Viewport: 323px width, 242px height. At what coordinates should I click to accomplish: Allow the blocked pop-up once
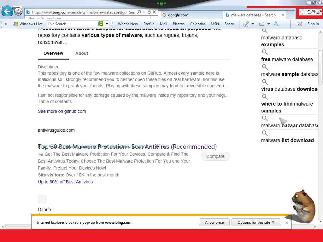[x=214, y=222]
